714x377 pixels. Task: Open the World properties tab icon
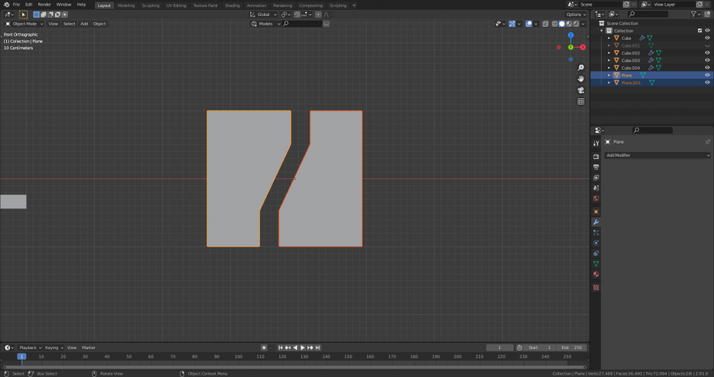click(x=596, y=199)
